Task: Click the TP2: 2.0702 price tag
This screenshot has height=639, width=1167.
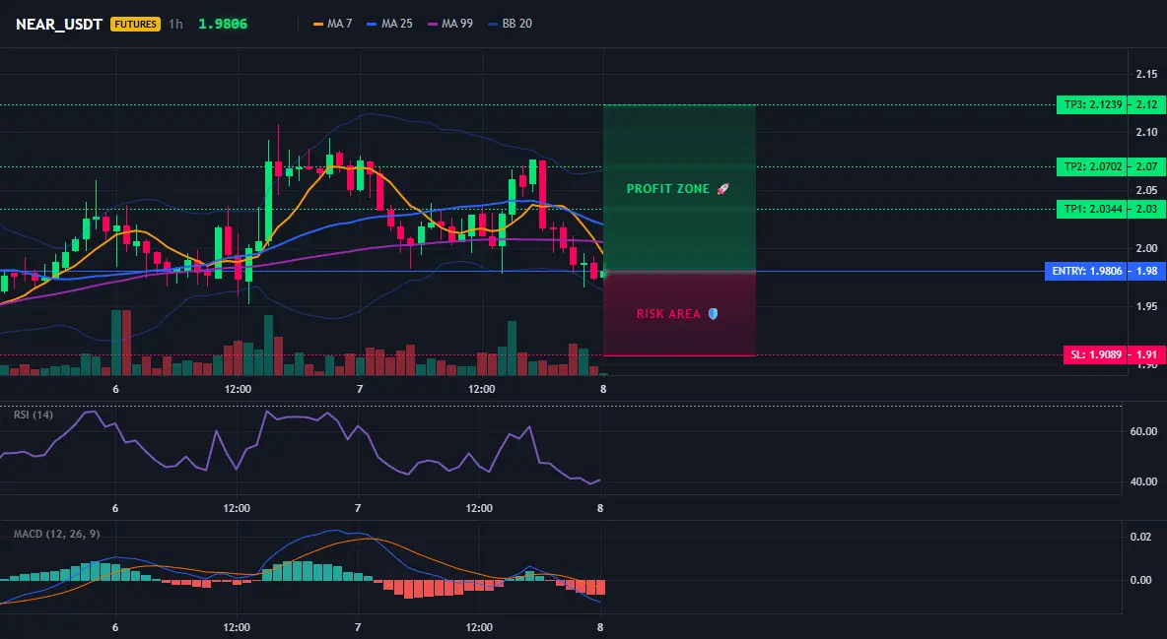Action: [1092, 166]
